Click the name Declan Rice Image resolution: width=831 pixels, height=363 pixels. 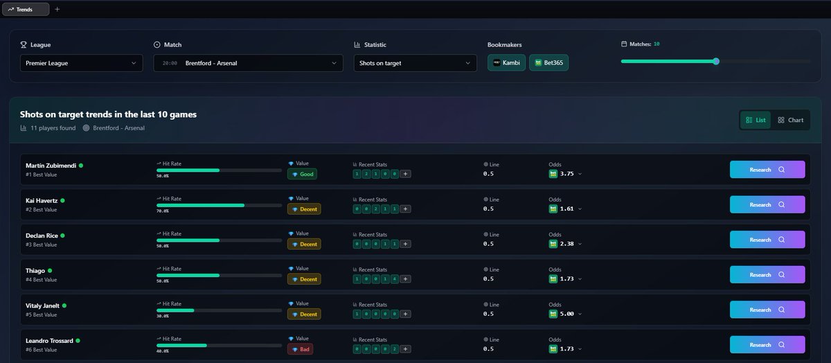[42, 236]
